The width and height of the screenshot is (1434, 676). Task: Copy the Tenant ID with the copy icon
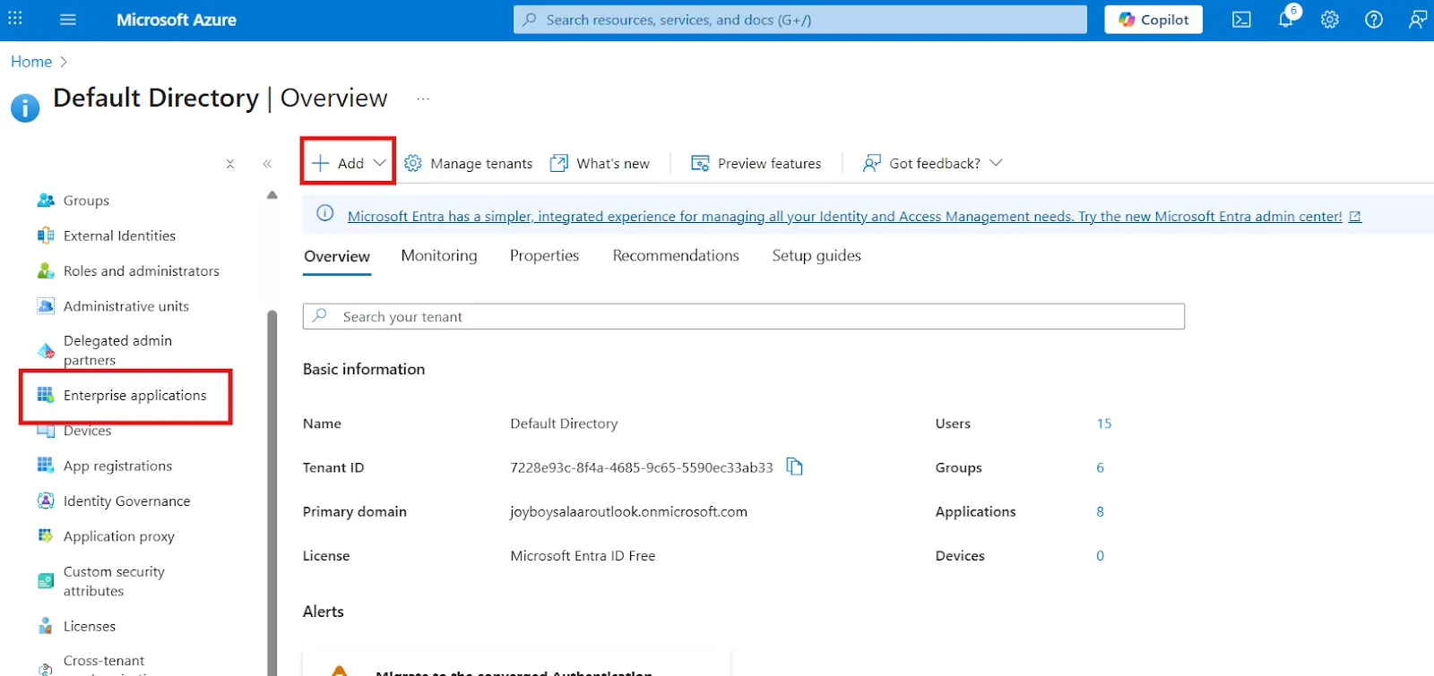pyautogui.click(x=794, y=466)
